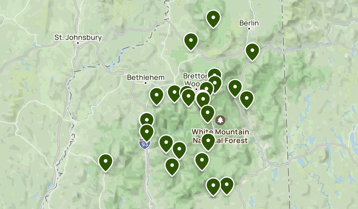Click the White Mountain National Forest label
This screenshot has height=209, width=358.
(221, 136)
